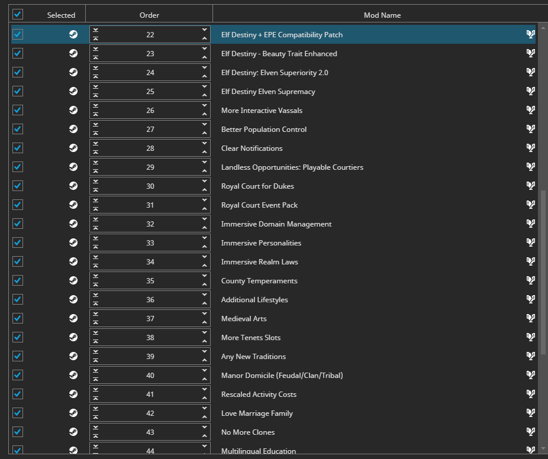
Task: Move Royal Court for Dukes to top
Action: point(95,190)
